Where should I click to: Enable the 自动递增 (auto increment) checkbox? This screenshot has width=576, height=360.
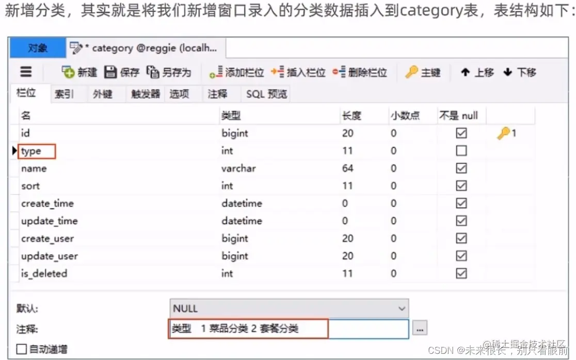[22, 349]
